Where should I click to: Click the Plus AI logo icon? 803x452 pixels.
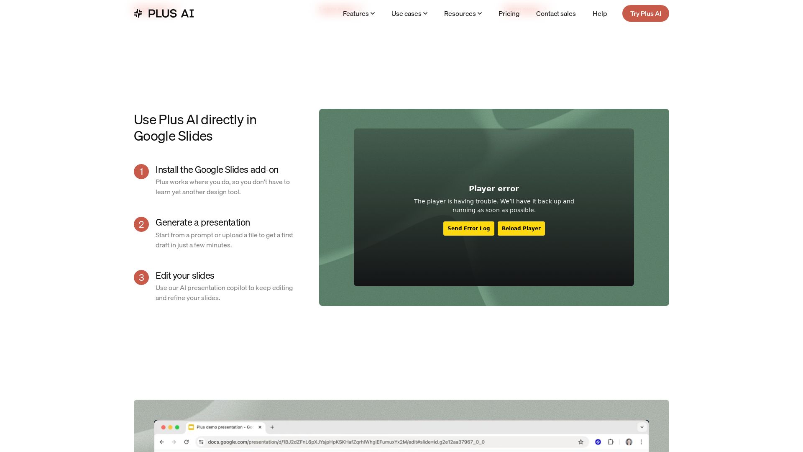[138, 13]
